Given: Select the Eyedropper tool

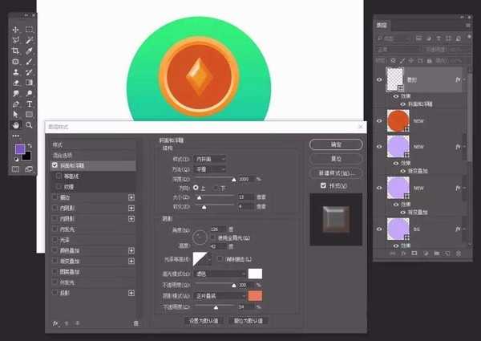Looking at the screenshot, I should point(30,51).
